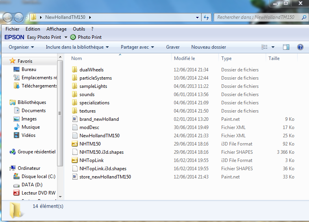This screenshot has height=222, width=309.
Task: Click the brand_newHolland Paint.net file icon
Action: 75,119
